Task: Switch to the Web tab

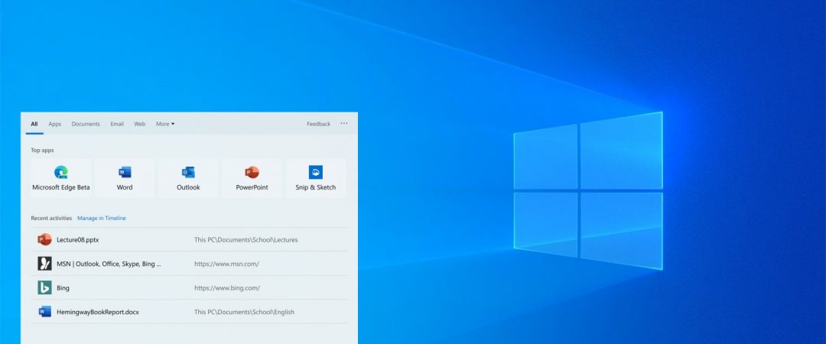Action: coord(140,124)
